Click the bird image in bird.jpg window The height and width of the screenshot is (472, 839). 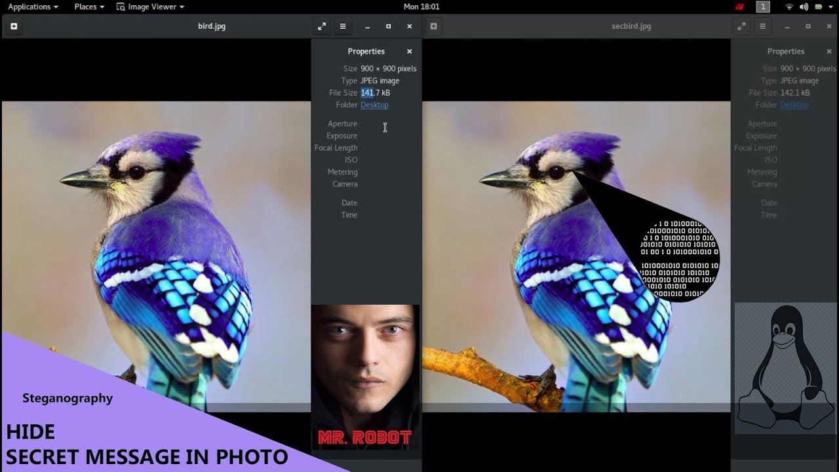(156, 256)
